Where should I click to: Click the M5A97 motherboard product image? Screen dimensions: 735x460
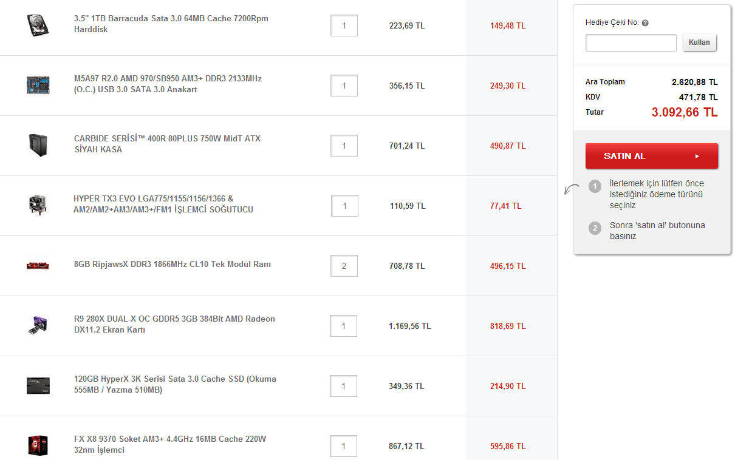point(38,85)
